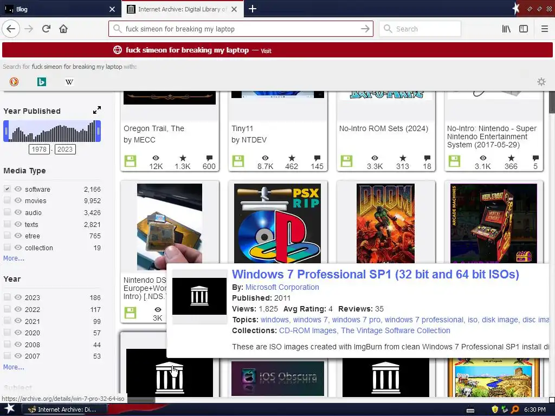Check the audio media type
The image size is (555, 416).
(x=7, y=212)
